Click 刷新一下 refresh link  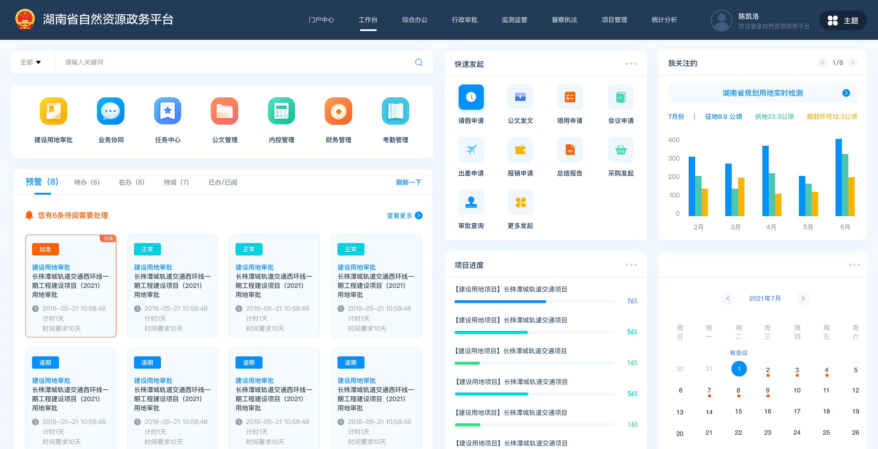click(408, 182)
